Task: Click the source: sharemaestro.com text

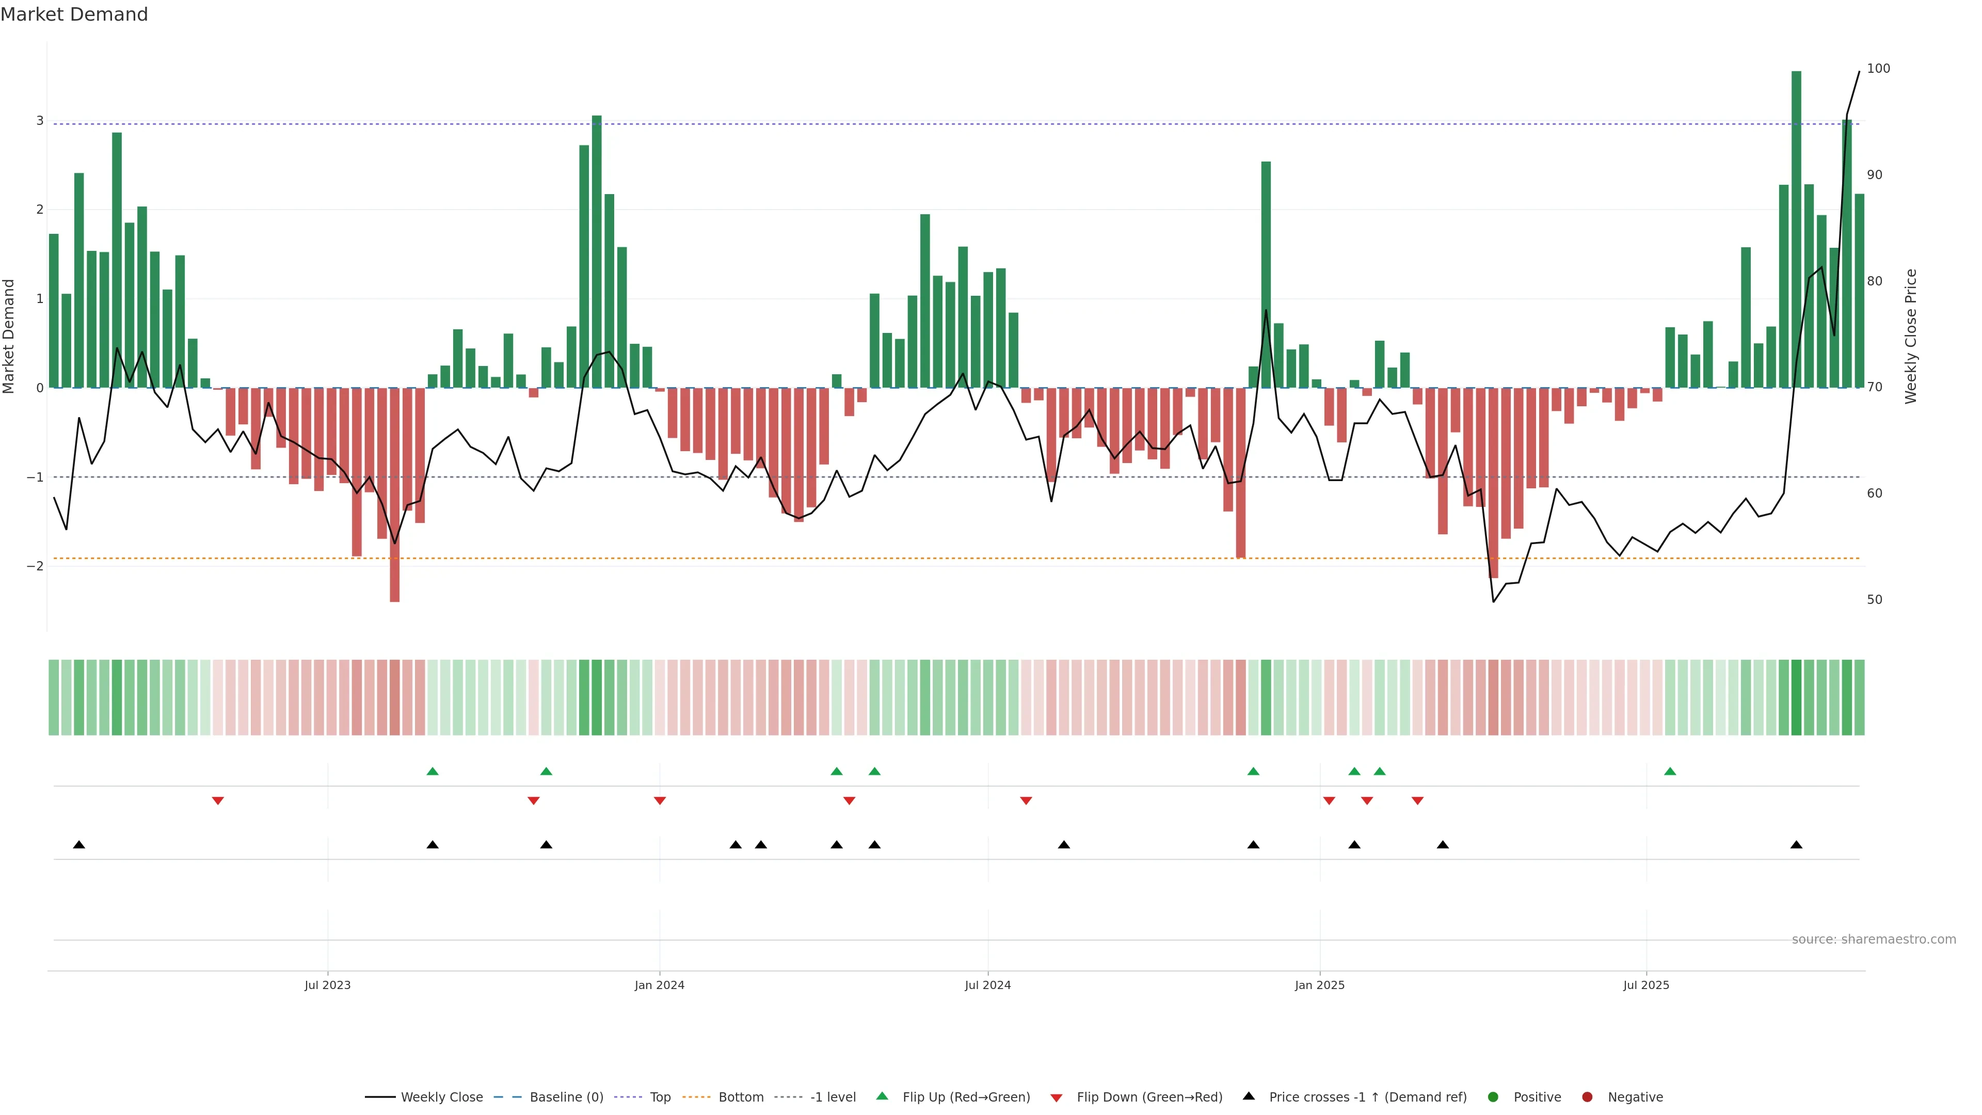Action: pos(1874,939)
